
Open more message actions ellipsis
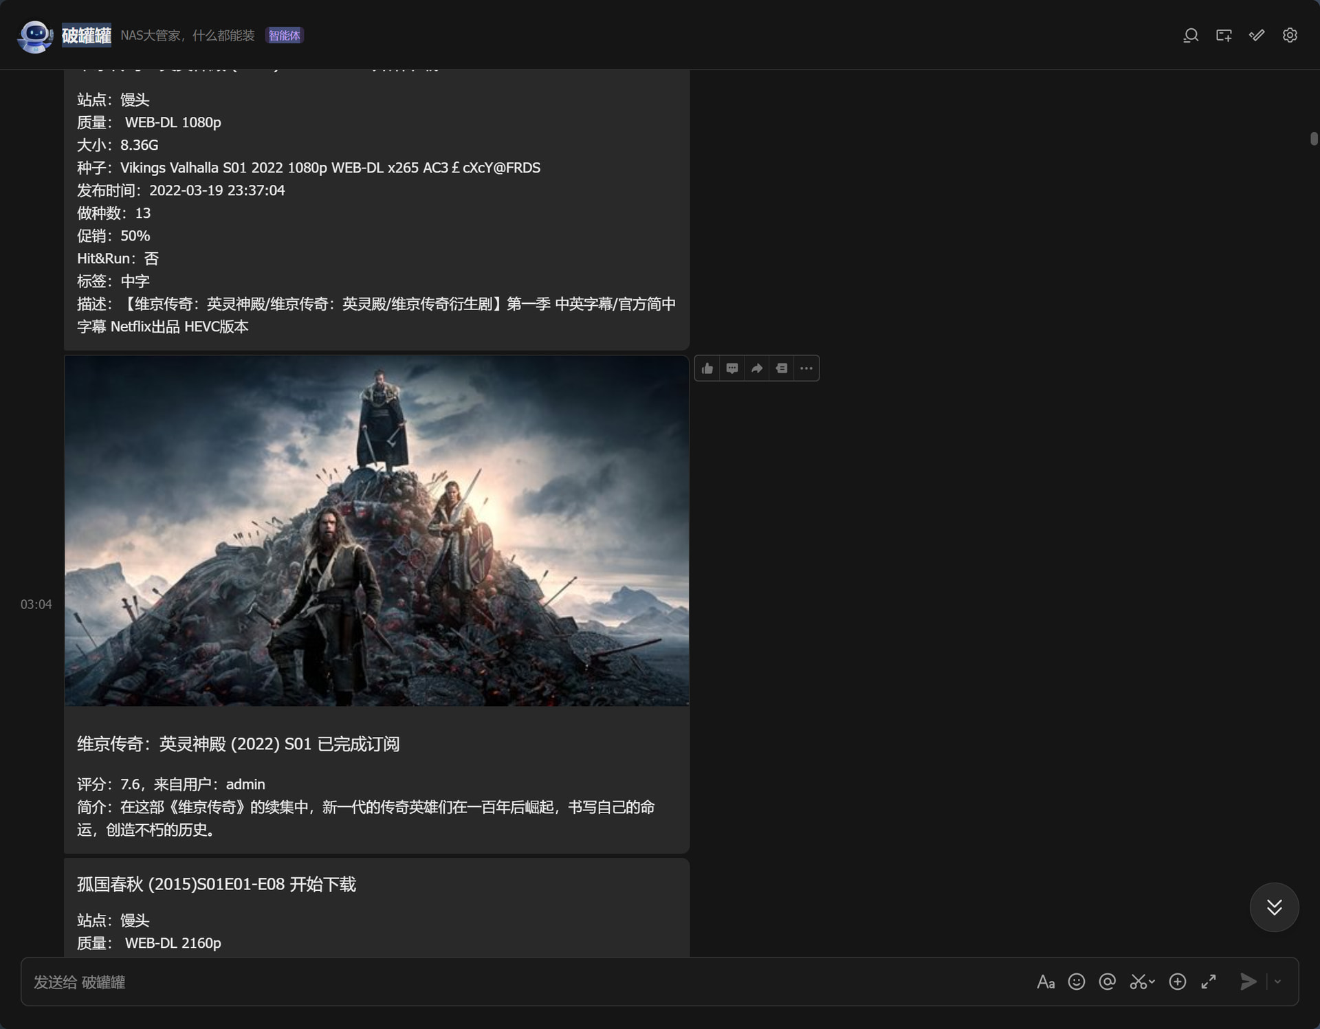coord(806,368)
